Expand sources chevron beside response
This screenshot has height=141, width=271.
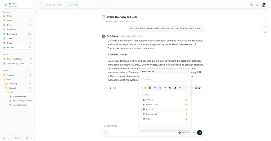[202, 88]
